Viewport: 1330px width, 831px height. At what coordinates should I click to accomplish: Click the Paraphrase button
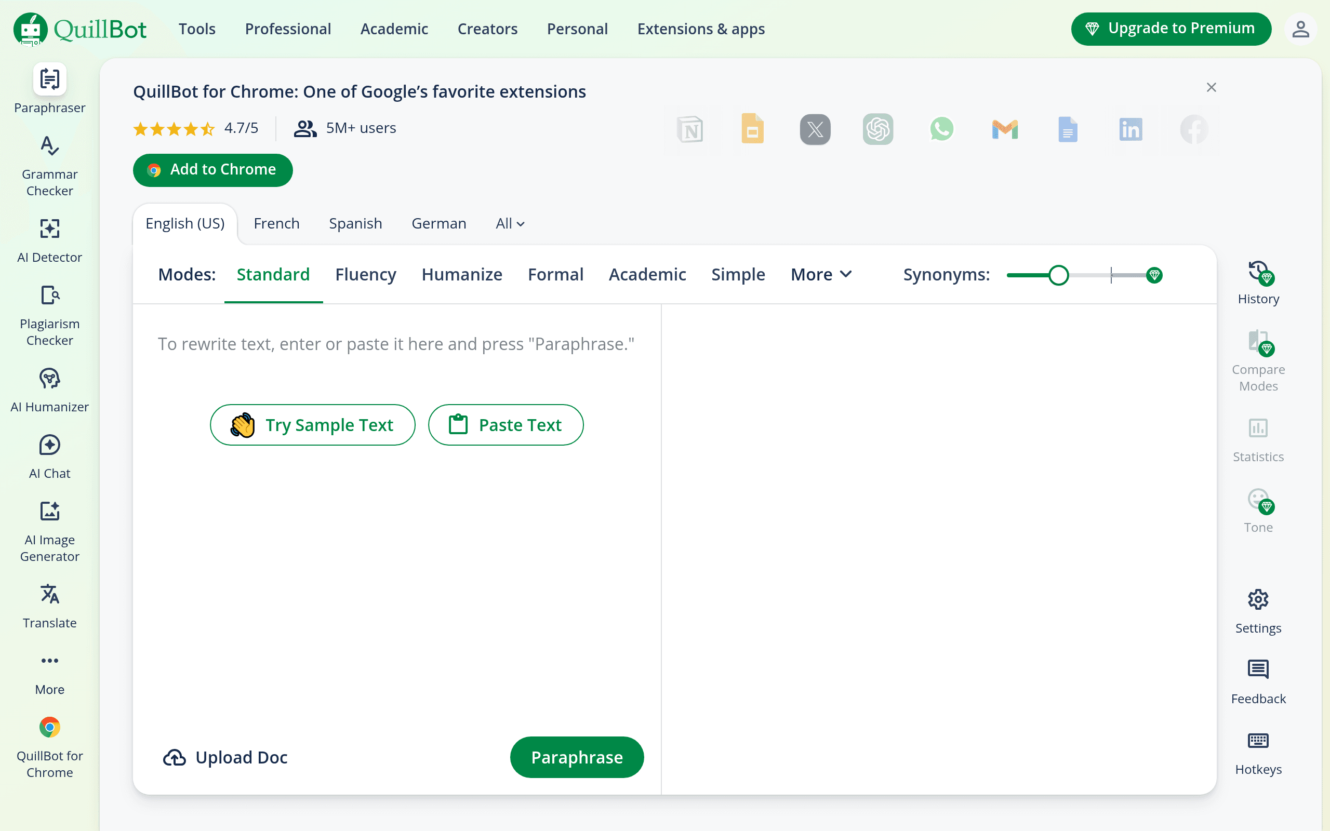[x=577, y=757]
